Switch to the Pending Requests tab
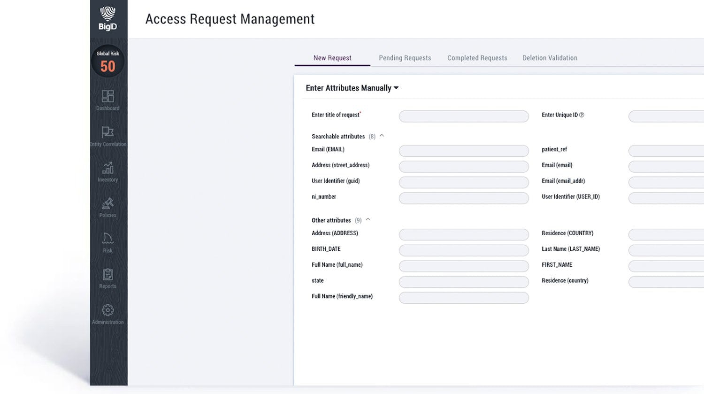Viewport: 704px width, 394px height. click(405, 58)
